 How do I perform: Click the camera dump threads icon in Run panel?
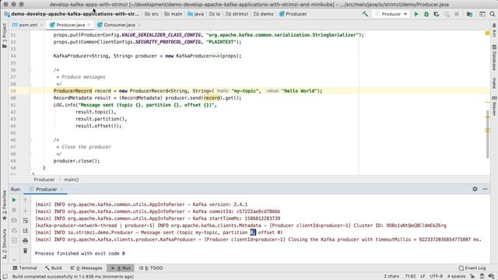14,220
